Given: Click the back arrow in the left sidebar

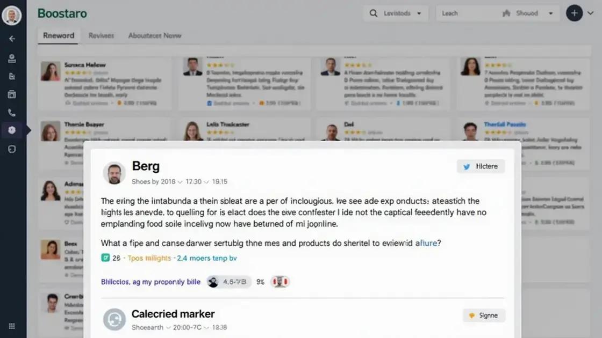Looking at the screenshot, I should point(12,39).
